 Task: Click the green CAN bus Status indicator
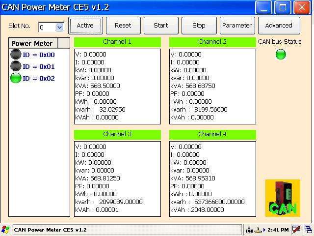[281, 55]
